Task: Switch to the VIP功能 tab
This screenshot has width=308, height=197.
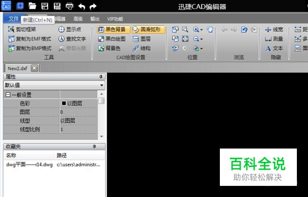Action: (x=115, y=19)
